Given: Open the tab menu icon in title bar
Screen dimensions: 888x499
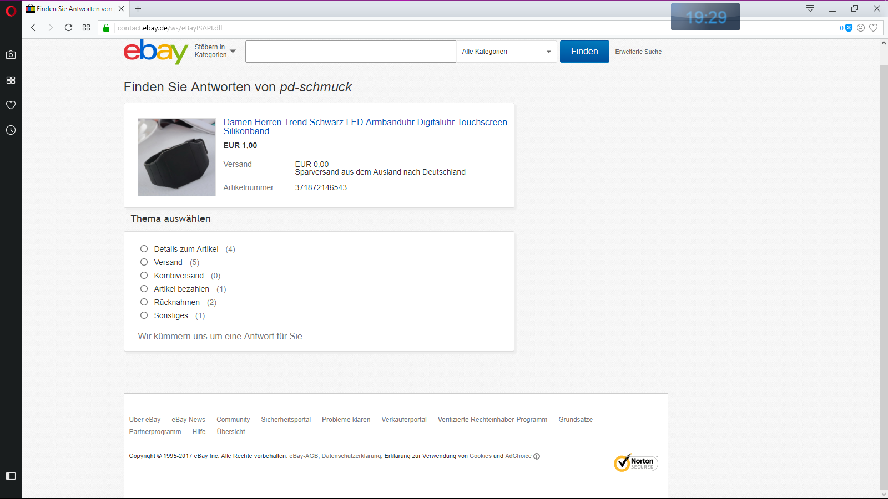Looking at the screenshot, I should tap(810, 8).
